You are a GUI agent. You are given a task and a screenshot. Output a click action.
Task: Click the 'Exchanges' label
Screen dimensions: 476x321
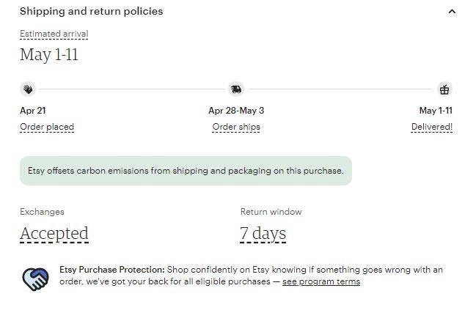tap(43, 212)
